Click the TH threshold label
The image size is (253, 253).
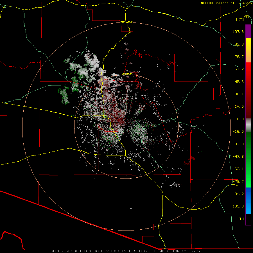[241, 219]
